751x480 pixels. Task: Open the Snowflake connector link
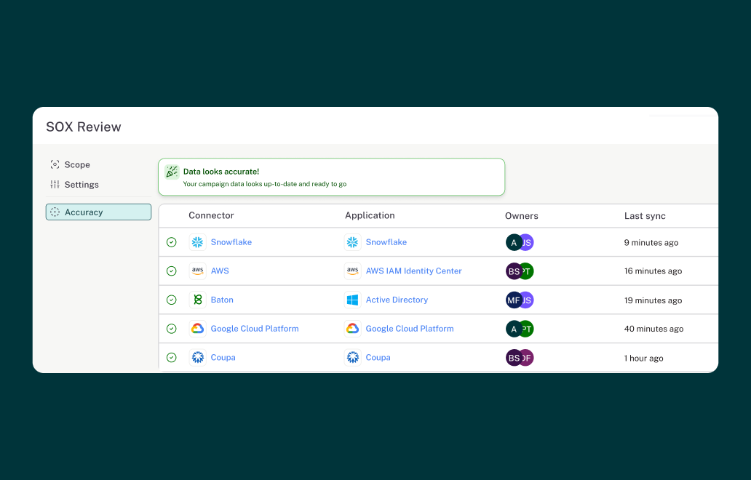click(231, 242)
